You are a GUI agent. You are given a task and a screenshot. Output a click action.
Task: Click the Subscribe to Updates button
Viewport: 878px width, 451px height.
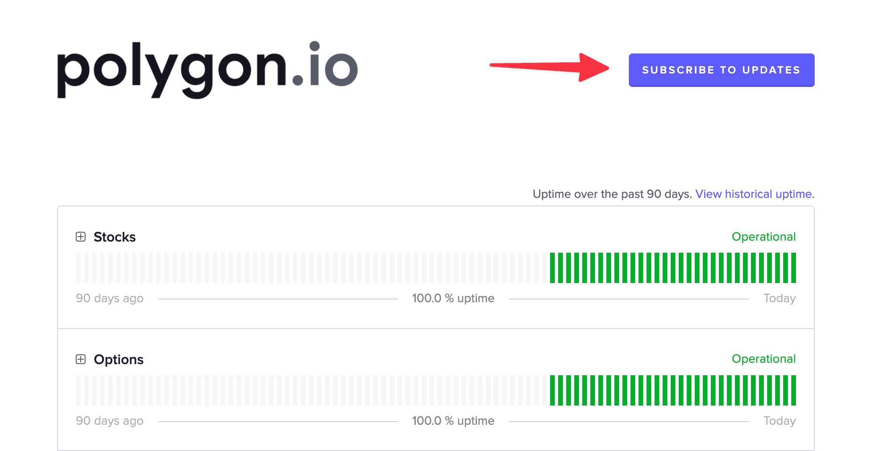pyautogui.click(x=721, y=70)
